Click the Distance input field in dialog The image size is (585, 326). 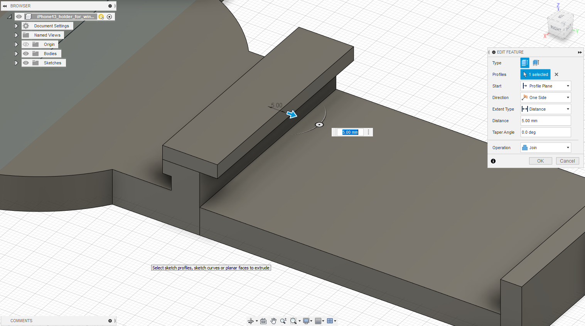point(546,121)
